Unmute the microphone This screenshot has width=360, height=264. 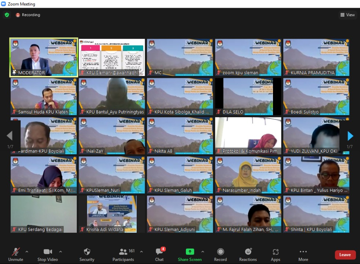(15, 254)
